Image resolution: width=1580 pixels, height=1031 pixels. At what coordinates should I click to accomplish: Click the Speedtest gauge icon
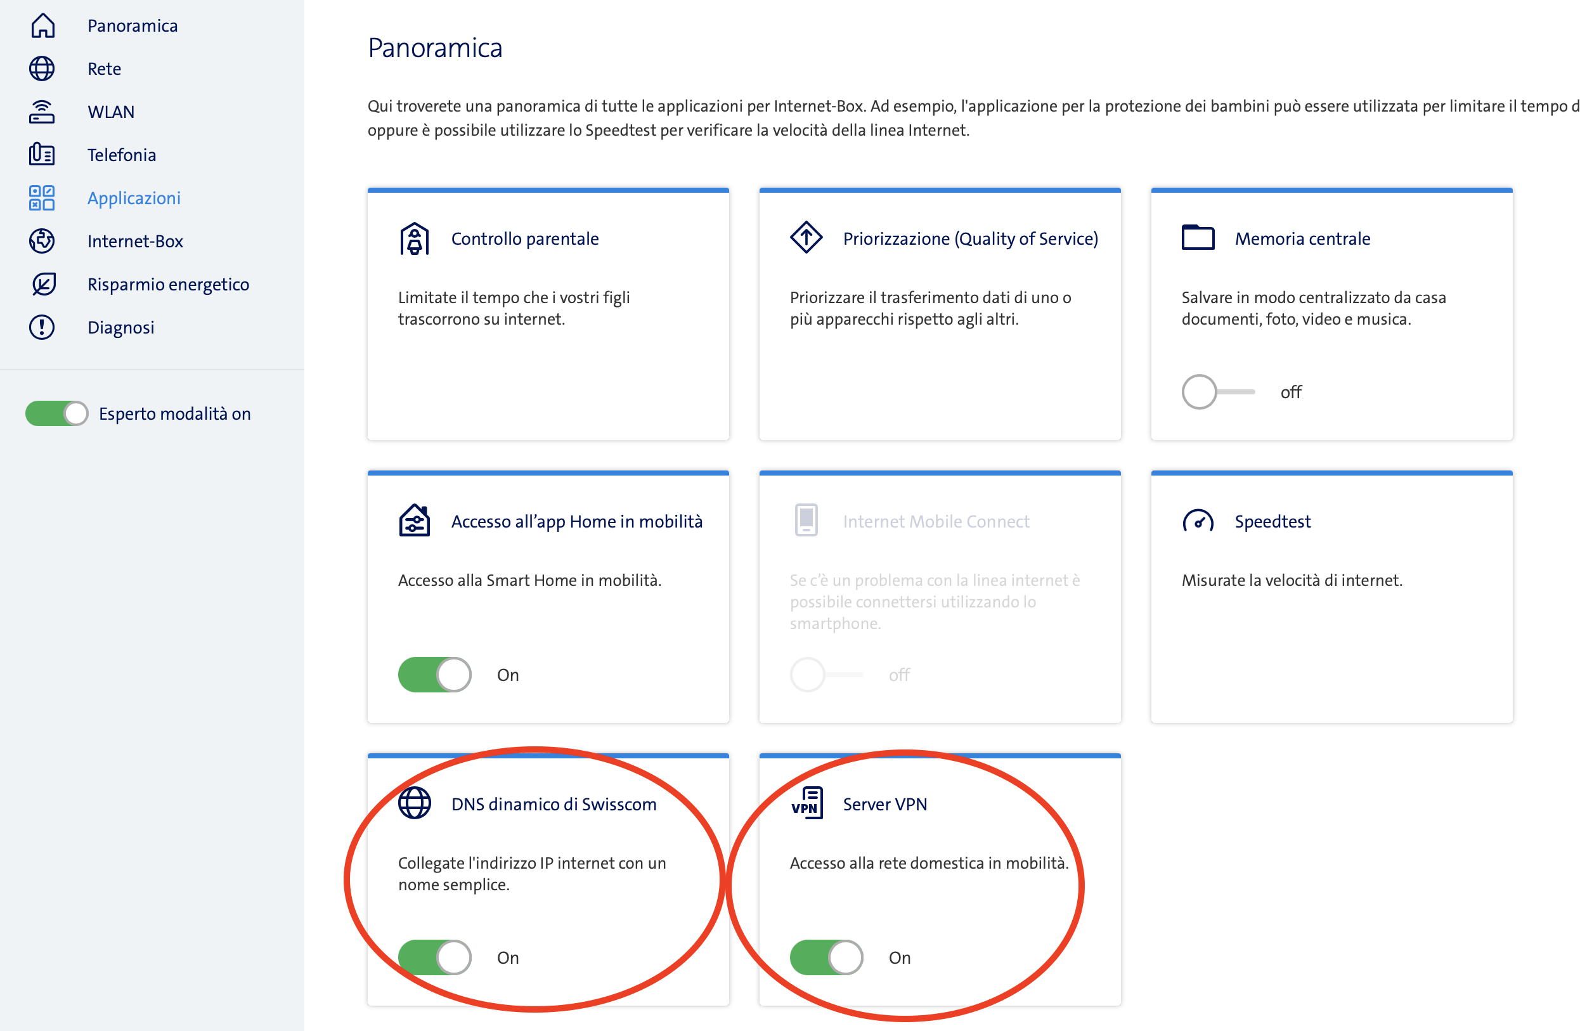pos(1198,522)
